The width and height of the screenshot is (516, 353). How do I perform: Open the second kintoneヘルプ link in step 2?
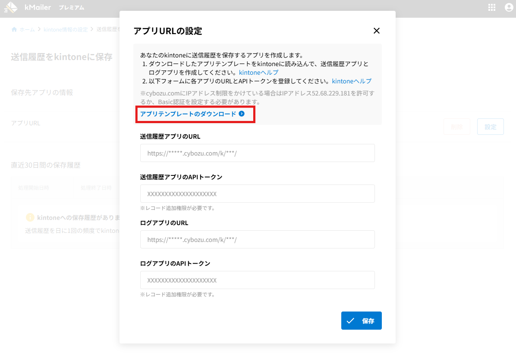[x=352, y=81]
